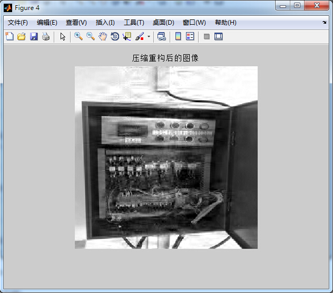Click the Link Plot icon
The height and width of the screenshot is (293, 333).
click(162, 36)
